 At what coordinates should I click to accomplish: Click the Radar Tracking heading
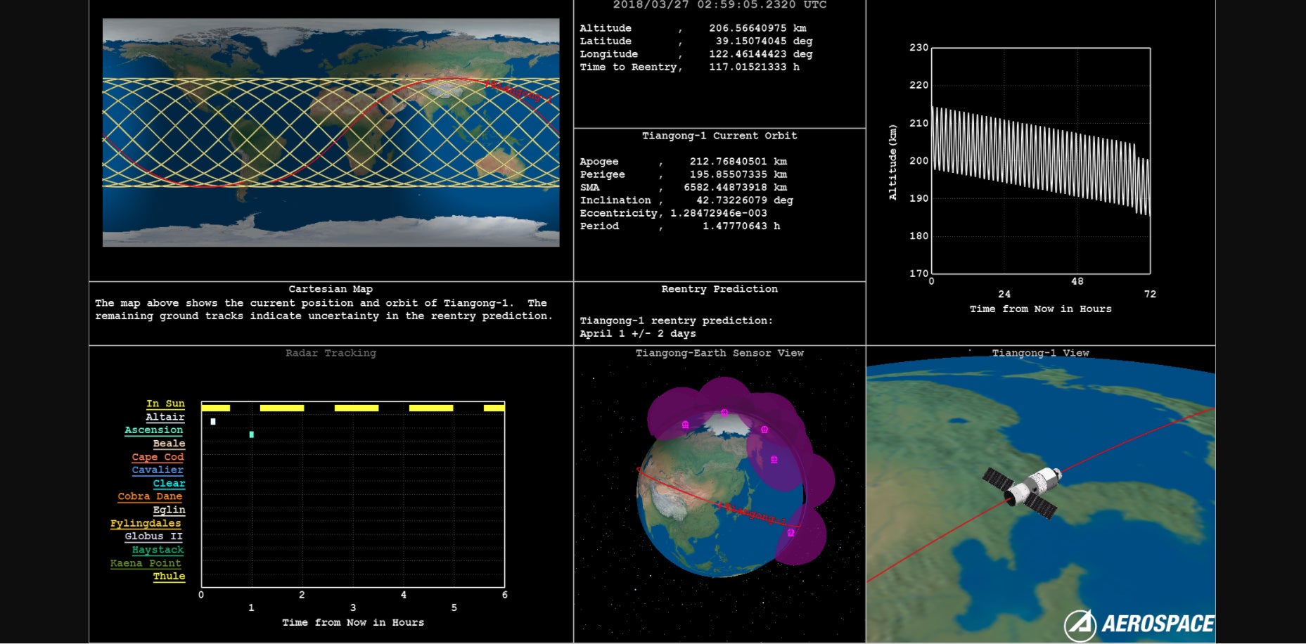[331, 353]
